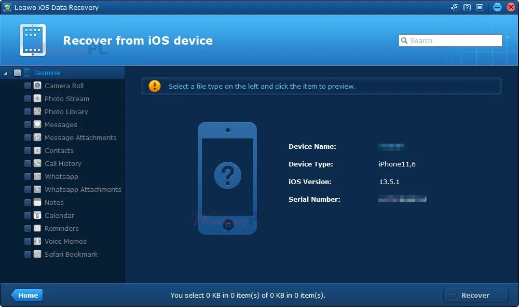Click the Serial Number label

[x=314, y=199]
